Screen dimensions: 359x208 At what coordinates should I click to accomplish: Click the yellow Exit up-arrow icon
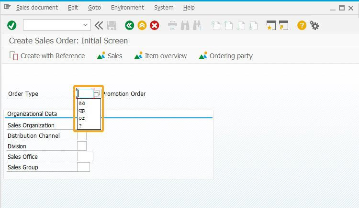click(142, 25)
